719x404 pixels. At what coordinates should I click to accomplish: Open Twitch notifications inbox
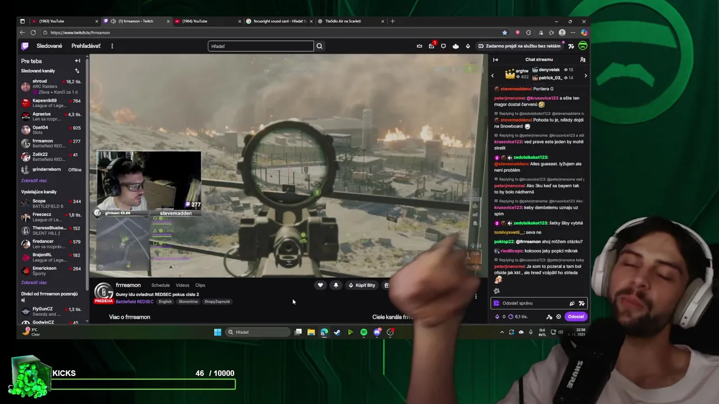pos(431,46)
